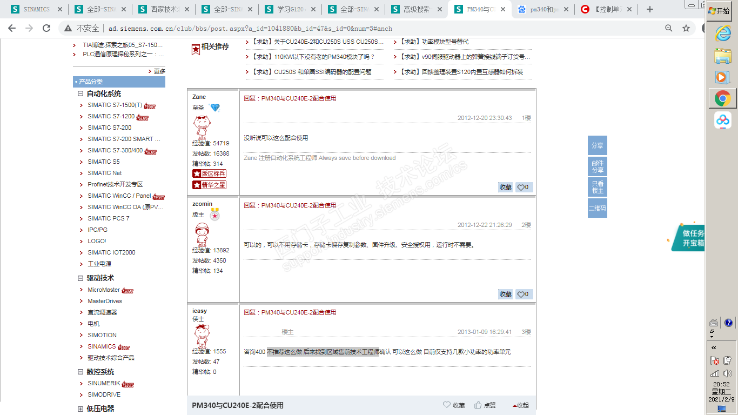Viewport: 738px width, 415px height.
Task: Collapse the 自动化系统 category
Action: click(x=80, y=93)
